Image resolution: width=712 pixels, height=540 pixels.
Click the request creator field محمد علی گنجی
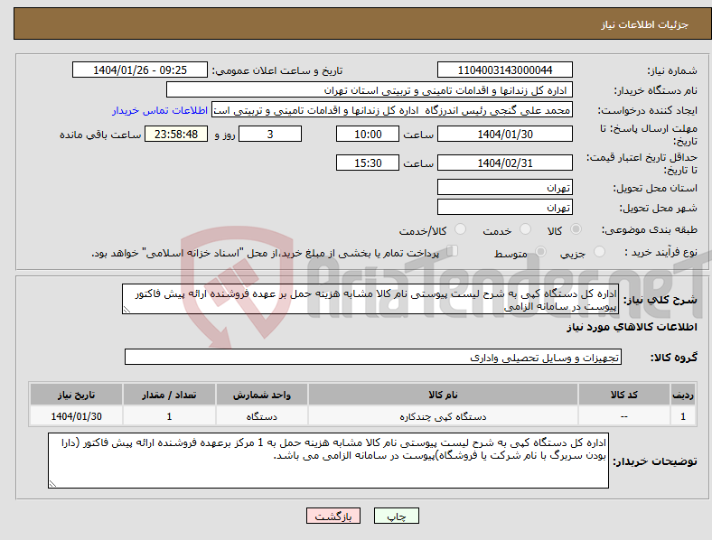[392, 110]
